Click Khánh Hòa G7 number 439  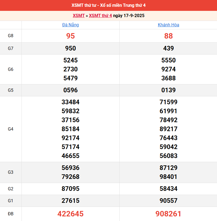pyautogui.click(x=168, y=49)
